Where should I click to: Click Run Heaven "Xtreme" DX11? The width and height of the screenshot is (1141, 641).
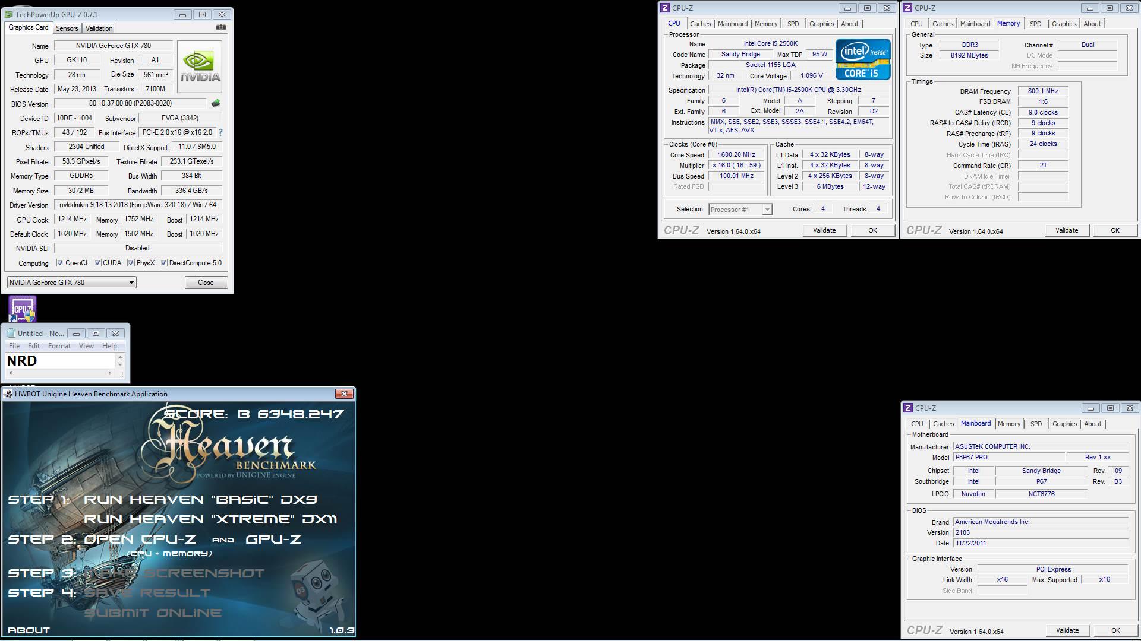coord(210,519)
